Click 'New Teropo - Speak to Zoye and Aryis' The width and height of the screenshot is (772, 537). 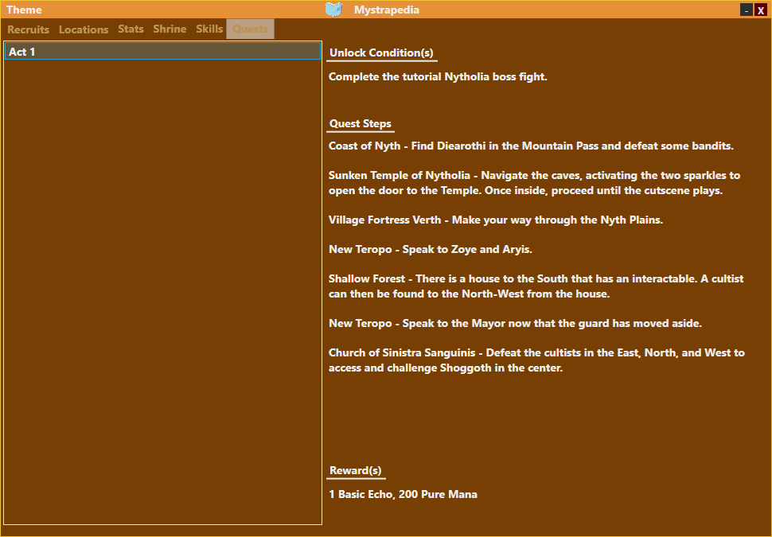(x=431, y=250)
